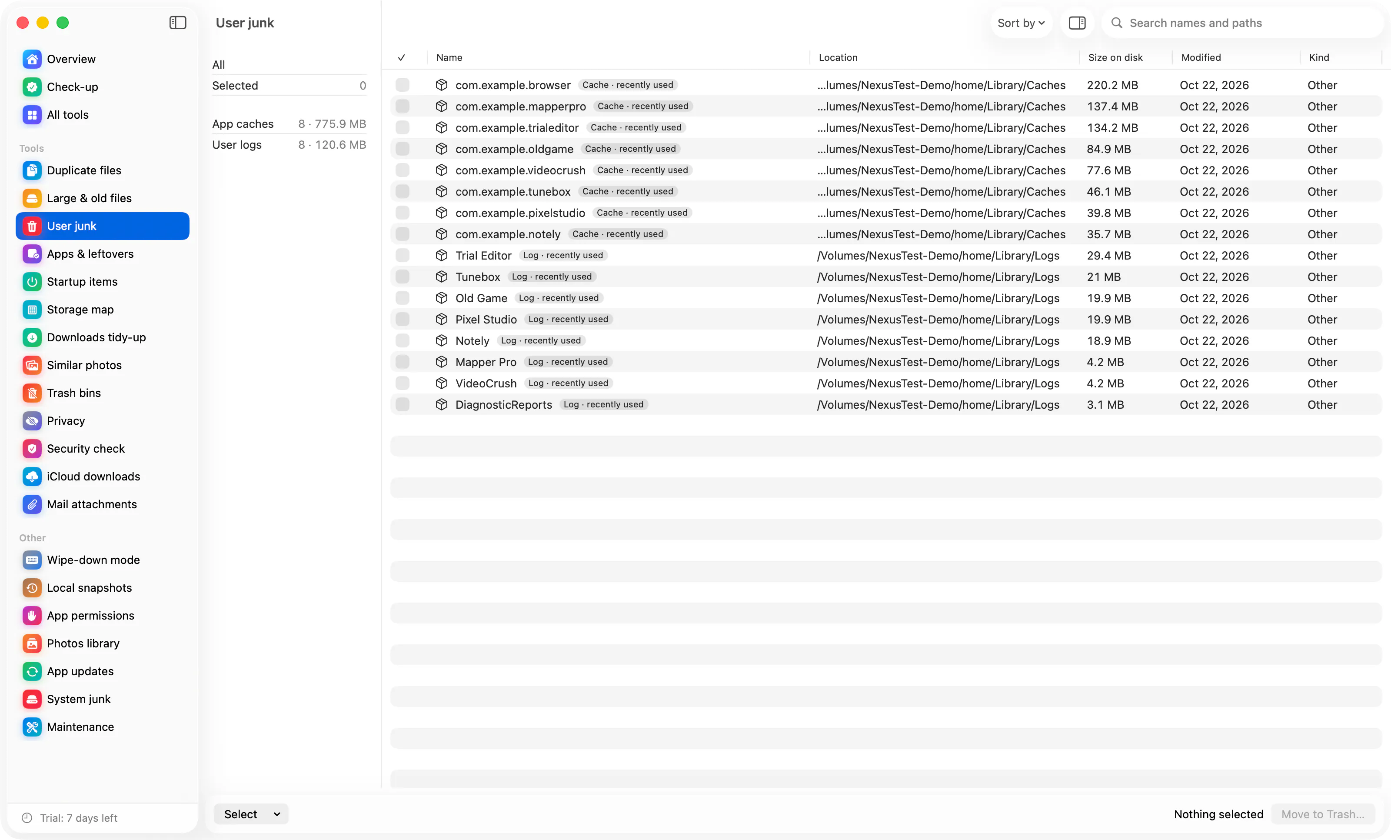Screen dimensions: 1391x840
Task: Click the Large & old files icon
Action: (x=32, y=198)
